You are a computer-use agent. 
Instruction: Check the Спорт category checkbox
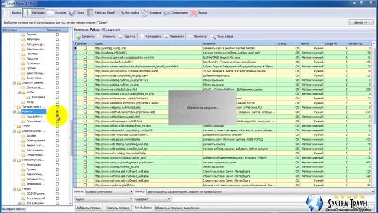[57, 126]
